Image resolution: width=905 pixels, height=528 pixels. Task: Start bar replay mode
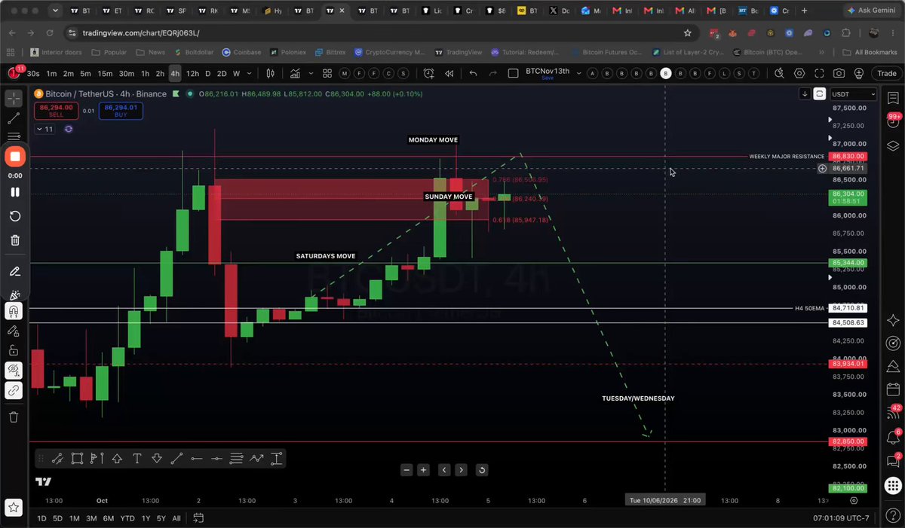tap(449, 73)
